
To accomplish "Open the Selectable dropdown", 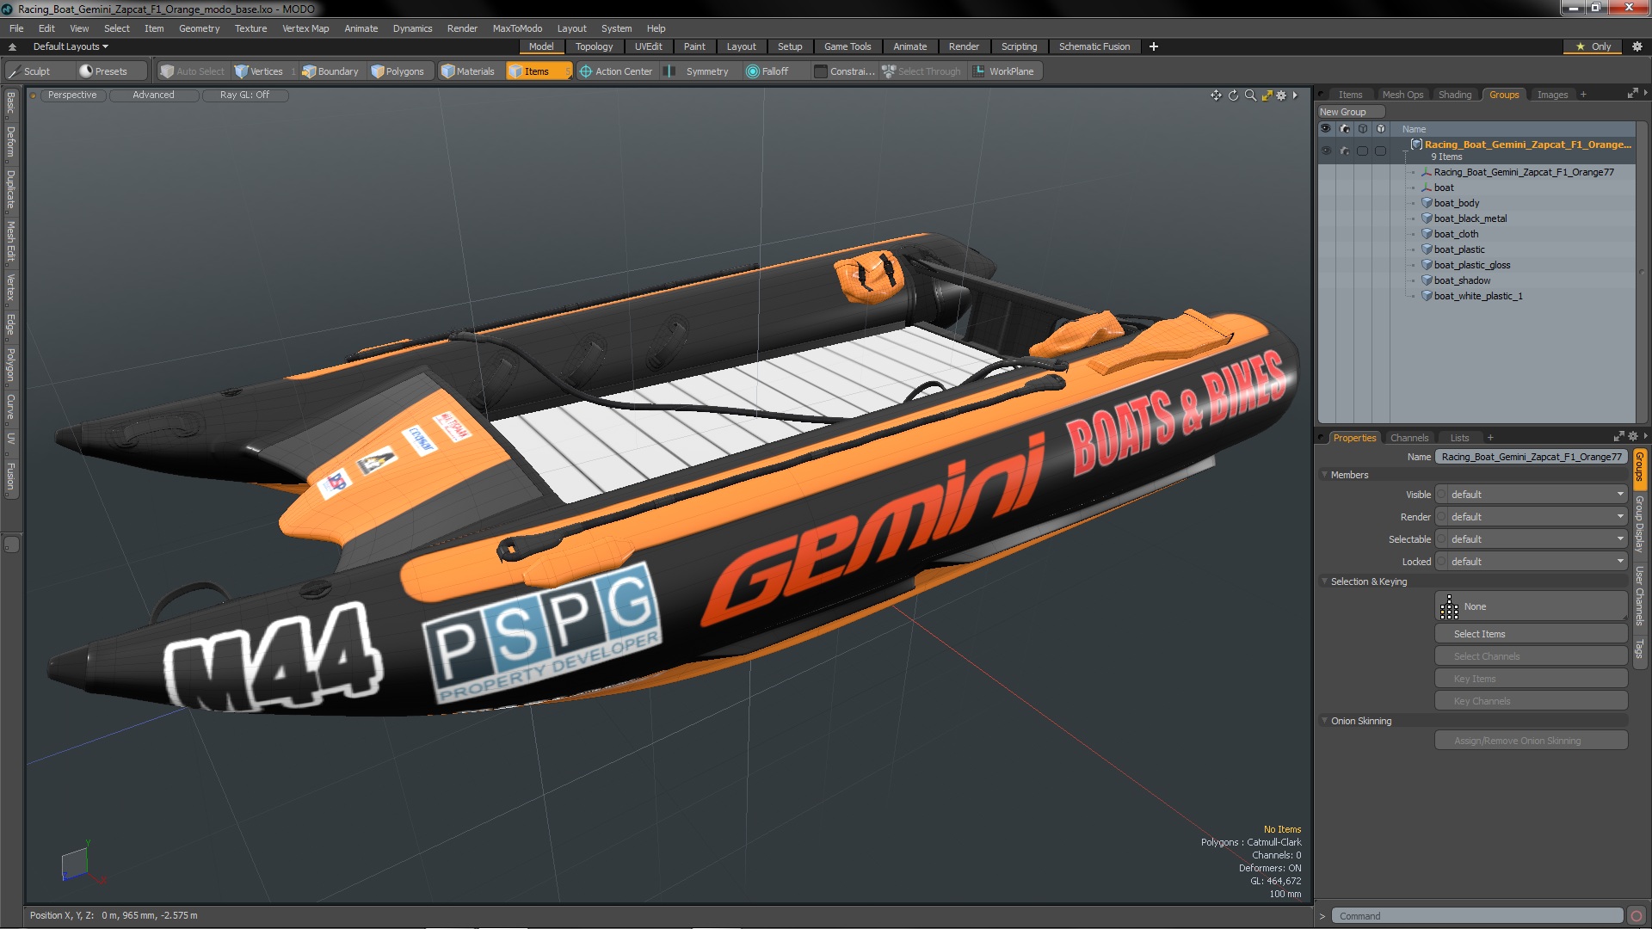I will coord(1532,539).
